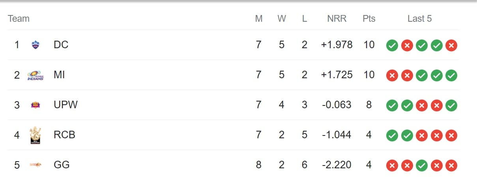The image size is (477, 190).
Task: Click the Team column header
Action: point(19,19)
